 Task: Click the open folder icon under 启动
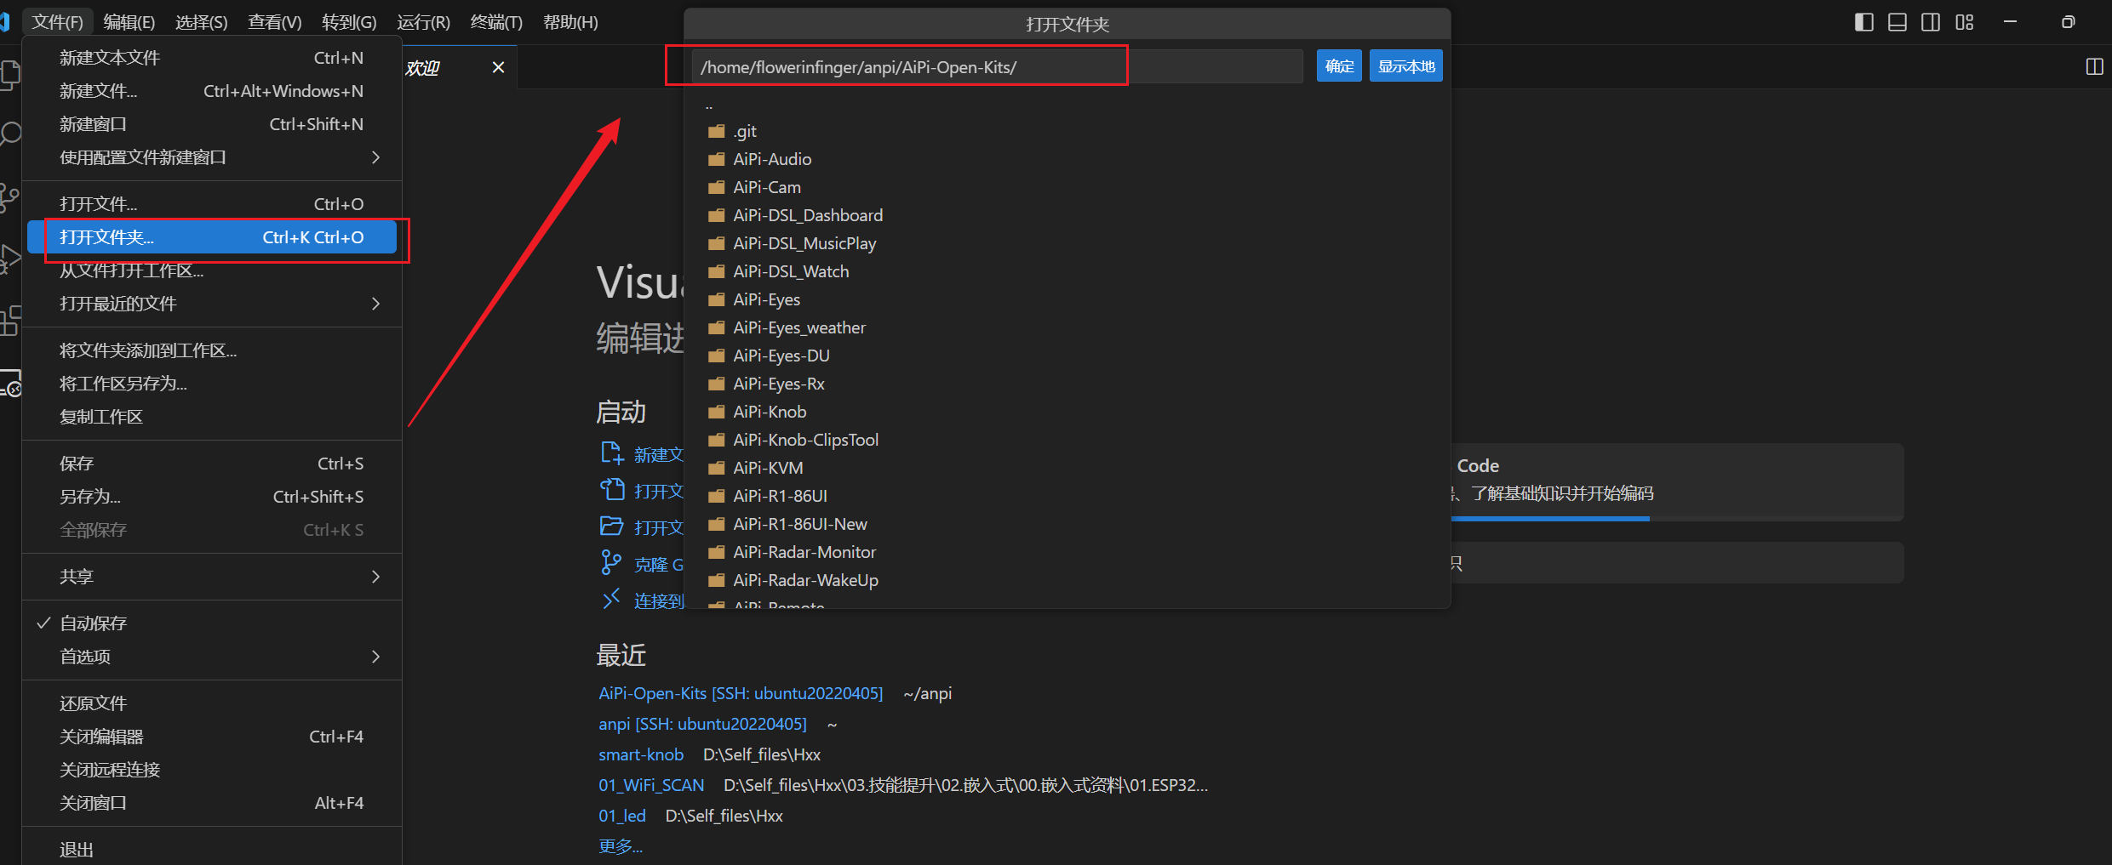pyautogui.click(x=612, y=526)
